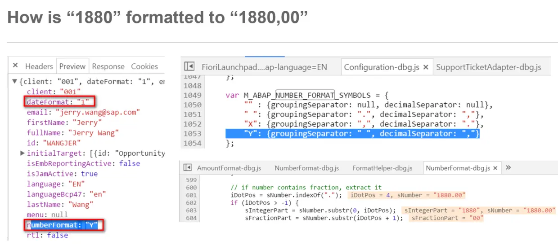Open the Response tab
Viewport: 558px width, 250px height.
(x=108, y=66)
